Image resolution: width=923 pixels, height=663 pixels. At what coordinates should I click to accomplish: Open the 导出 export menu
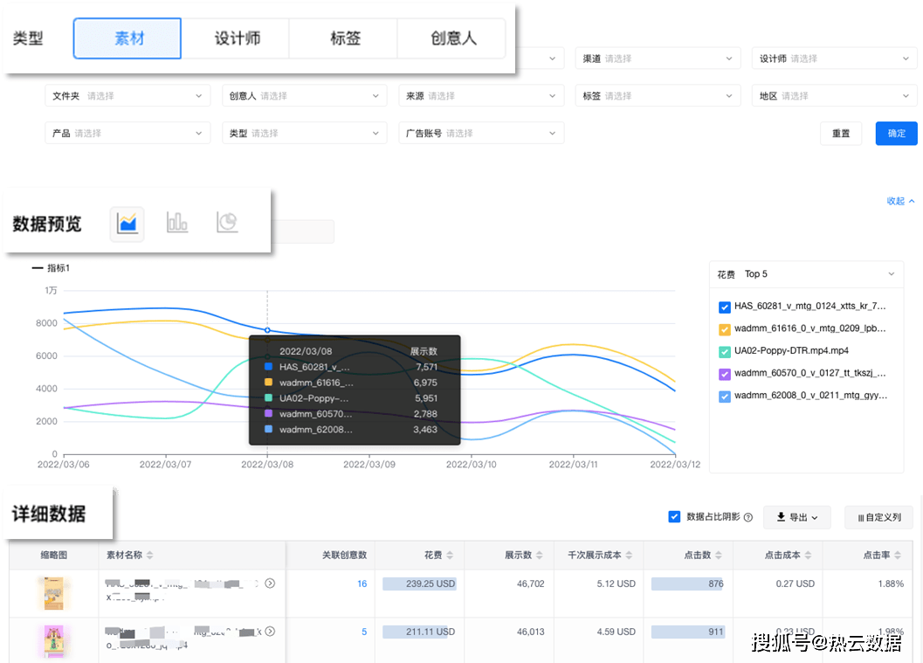tap(797, 517)
